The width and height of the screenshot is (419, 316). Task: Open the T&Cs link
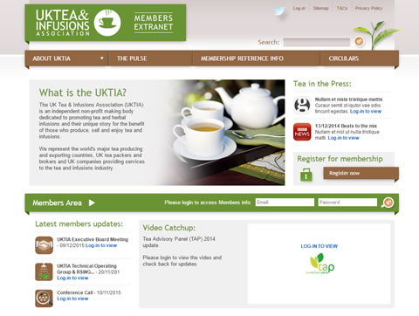coord(342,8)
